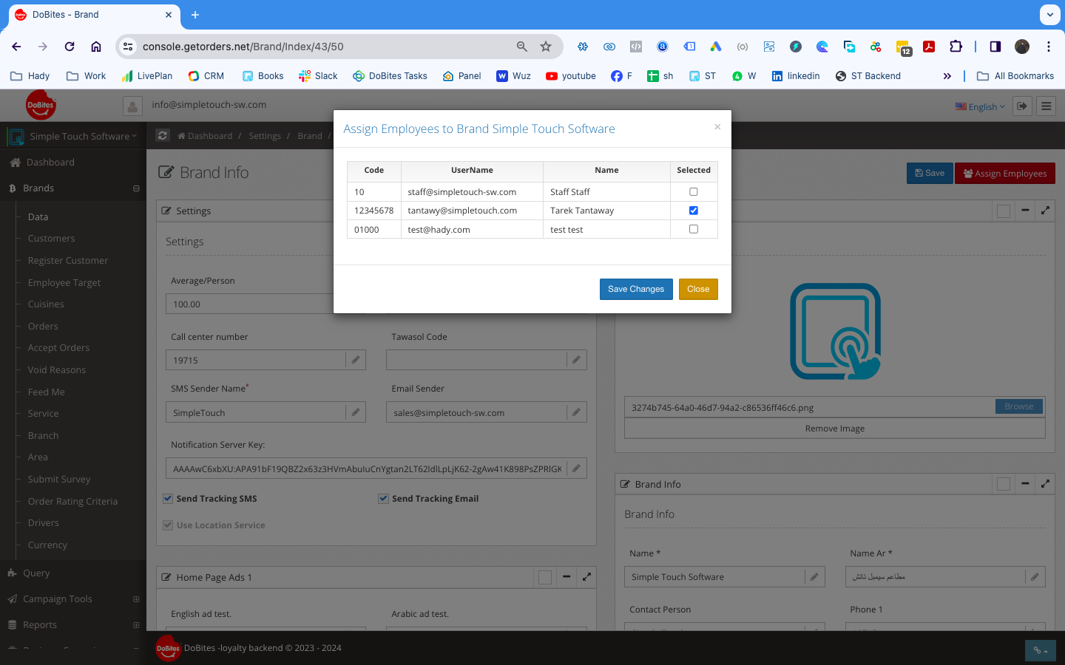The width and height of the screenshot is (1065, 665).
Task: Collapse the Home Page Ads 1 panel
Action: 567,577
